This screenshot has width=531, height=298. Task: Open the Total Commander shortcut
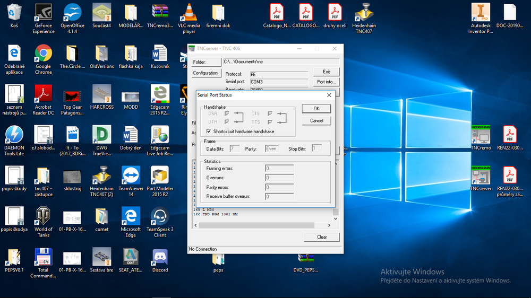pyautogui.click(x=43, y=257)
